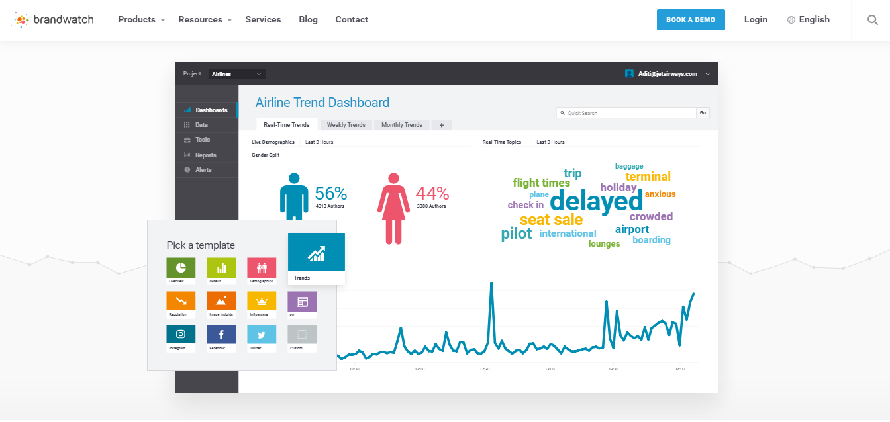Click 'international' in the topic cloud
The width and height of the screenshot is (890, 422).
[568, 233]
